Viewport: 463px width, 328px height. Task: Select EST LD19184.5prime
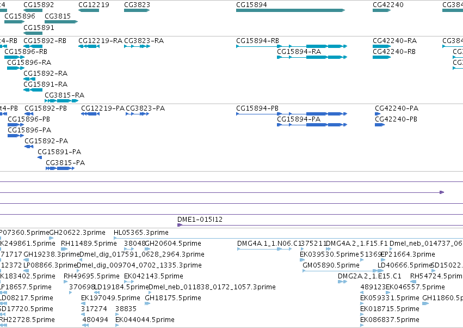[122, 287]
